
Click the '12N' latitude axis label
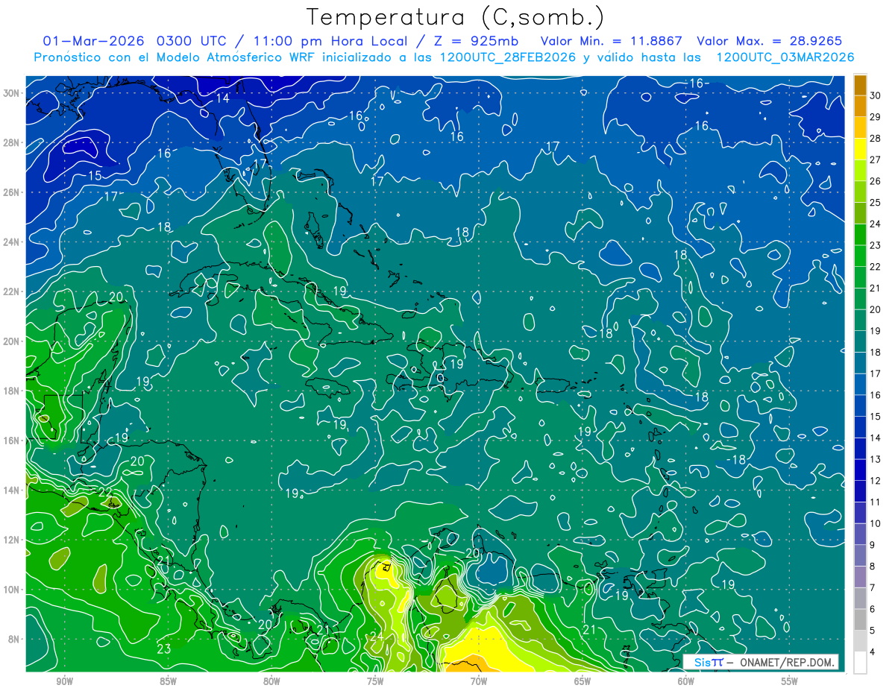click(x=12, y=540)
